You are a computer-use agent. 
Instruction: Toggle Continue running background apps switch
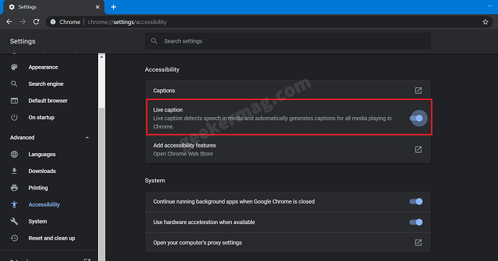[x=416, y=201]
